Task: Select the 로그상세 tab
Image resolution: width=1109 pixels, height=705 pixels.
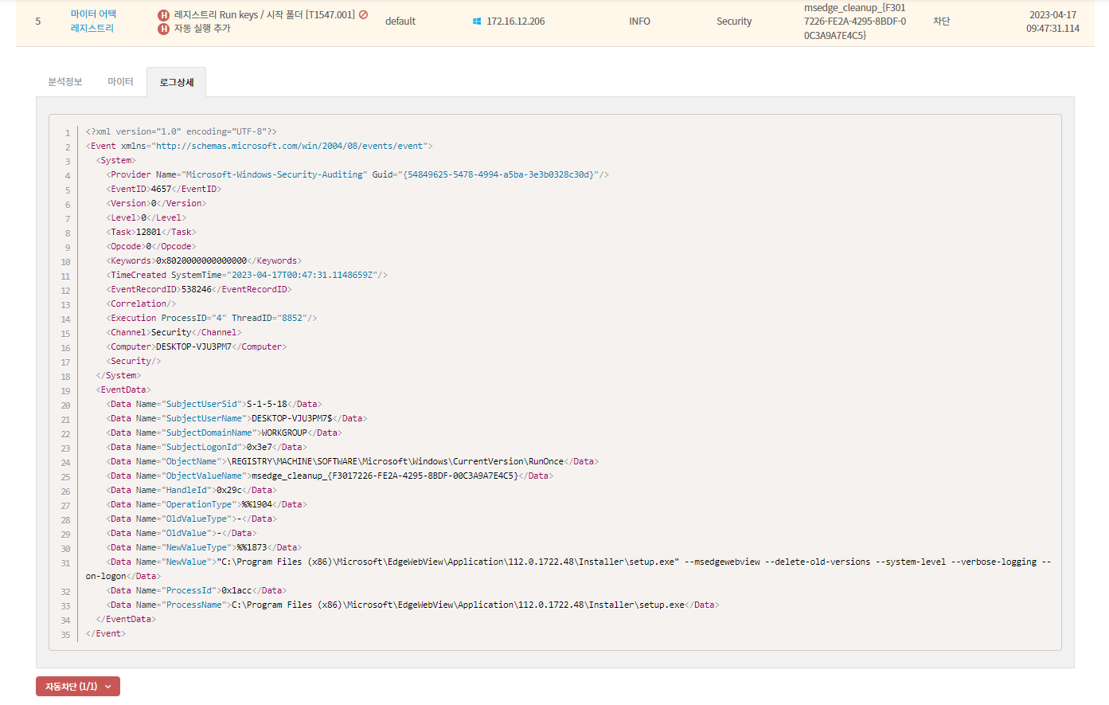Action: [x=176, y=82]
